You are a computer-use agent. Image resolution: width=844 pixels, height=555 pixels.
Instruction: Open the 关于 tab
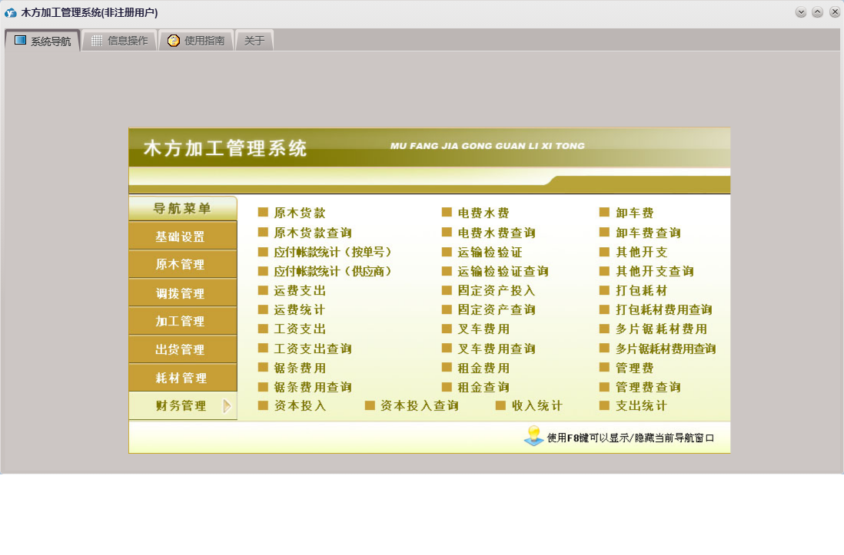(254, 41)
